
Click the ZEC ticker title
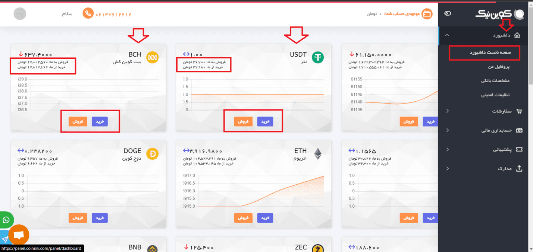301,247
